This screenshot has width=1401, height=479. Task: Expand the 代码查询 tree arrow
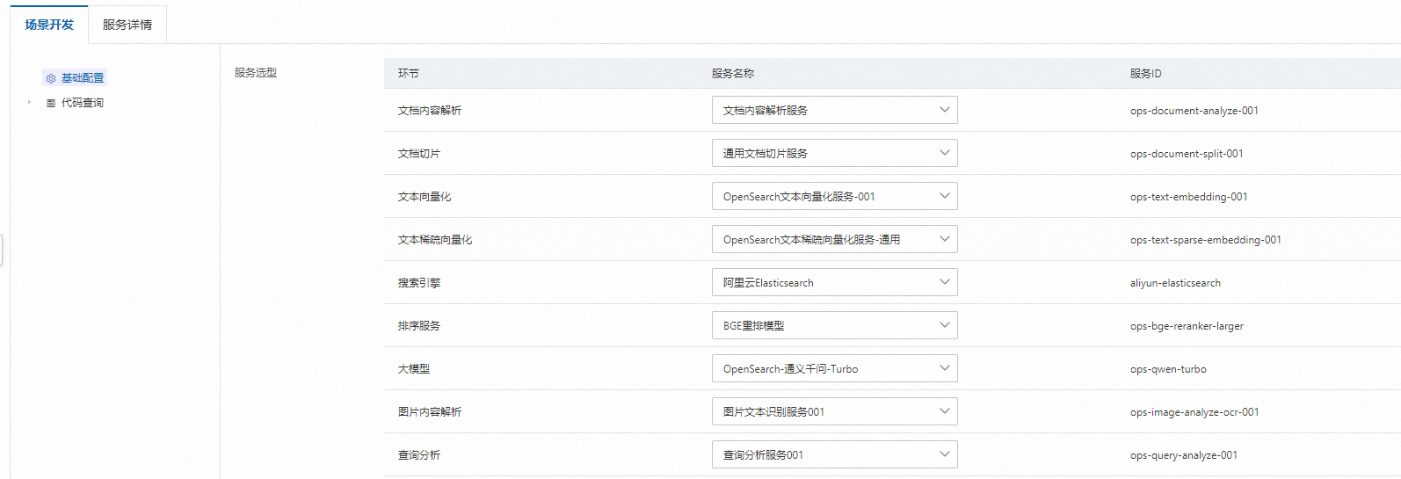pos(29,103)
